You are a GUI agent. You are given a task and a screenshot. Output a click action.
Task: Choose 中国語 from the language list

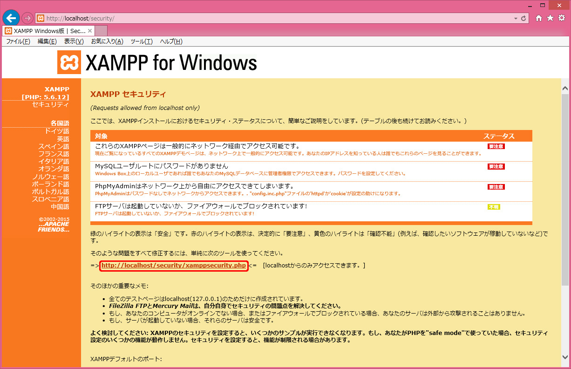[60, 206]
